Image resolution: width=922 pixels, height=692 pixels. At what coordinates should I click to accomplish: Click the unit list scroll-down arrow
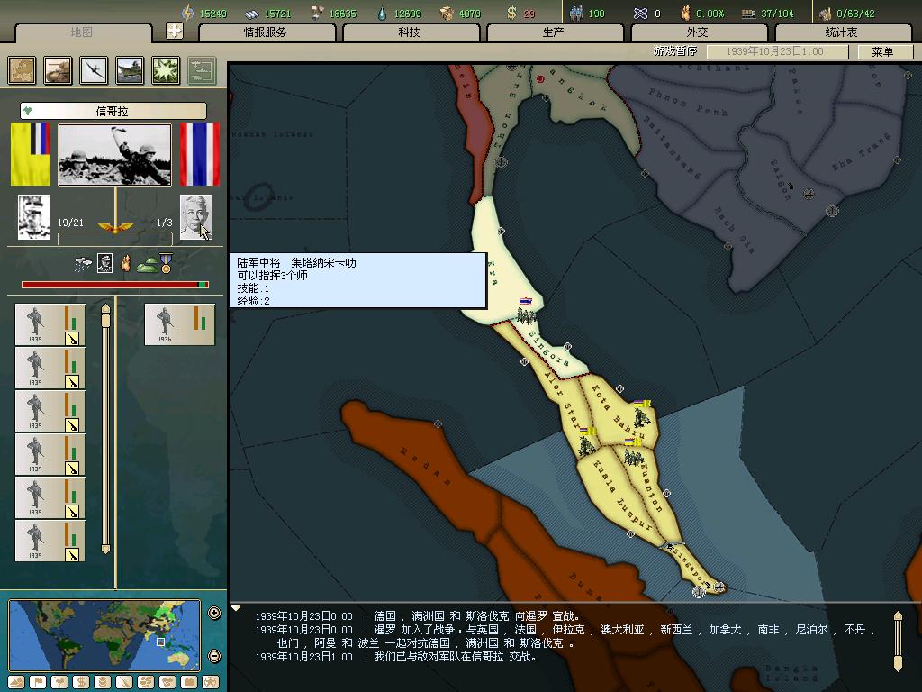[x=105, y=549]
